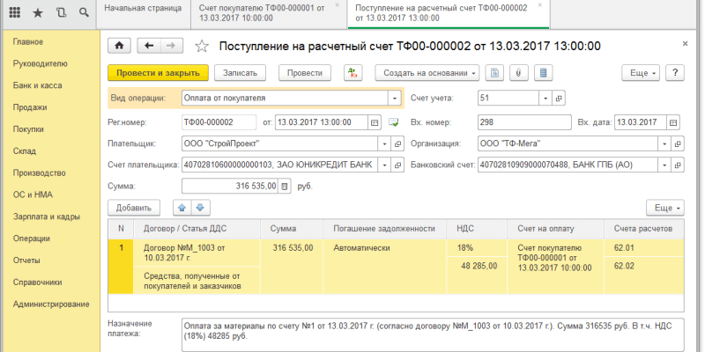Select the Счет покупателю ТФ00-000001 table cell
This screenshot has height=352, width=705.
(x=556, y=267)
